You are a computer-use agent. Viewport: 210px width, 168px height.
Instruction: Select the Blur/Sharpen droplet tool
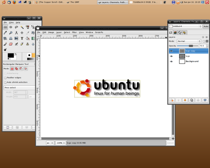(x=33, y=44)
